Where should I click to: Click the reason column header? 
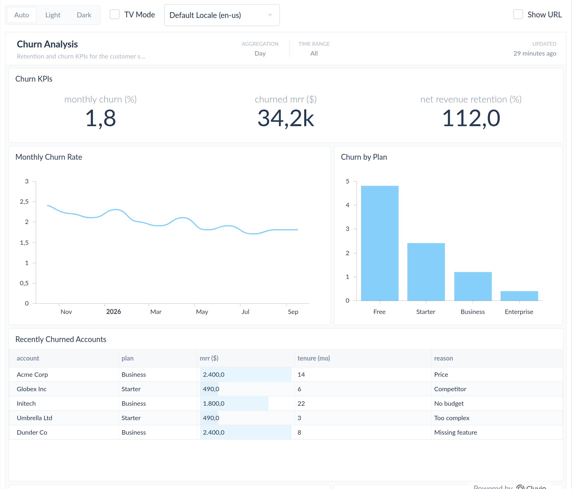click(443, 358)
